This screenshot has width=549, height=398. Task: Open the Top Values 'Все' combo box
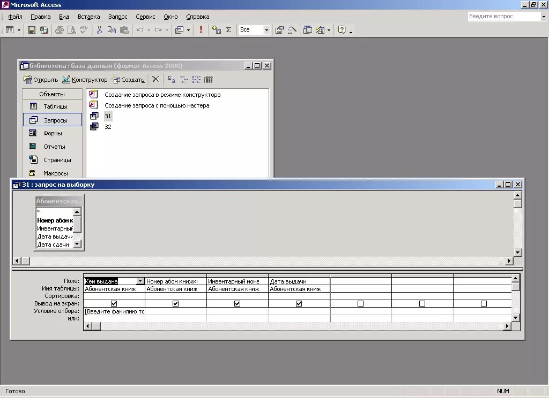pyautogui.click(x=254, y=30)
